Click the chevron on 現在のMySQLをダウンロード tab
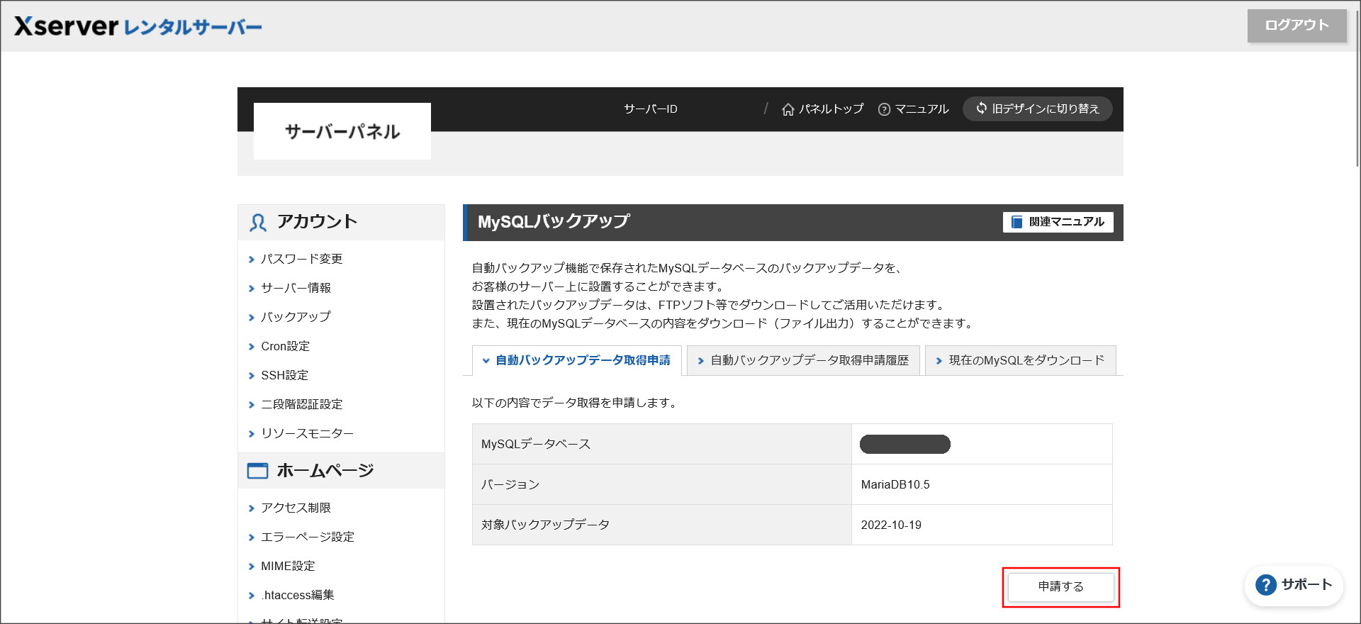This screenshot has height=624, width=1361. tap(939, 361)
